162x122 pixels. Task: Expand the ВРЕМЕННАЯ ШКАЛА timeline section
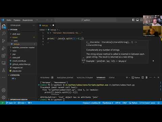19,100
